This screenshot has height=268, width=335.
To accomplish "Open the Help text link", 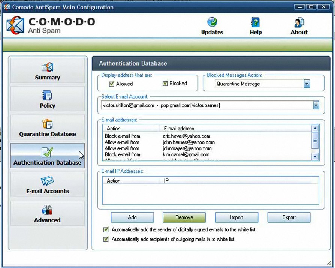I will click(256, 32).
